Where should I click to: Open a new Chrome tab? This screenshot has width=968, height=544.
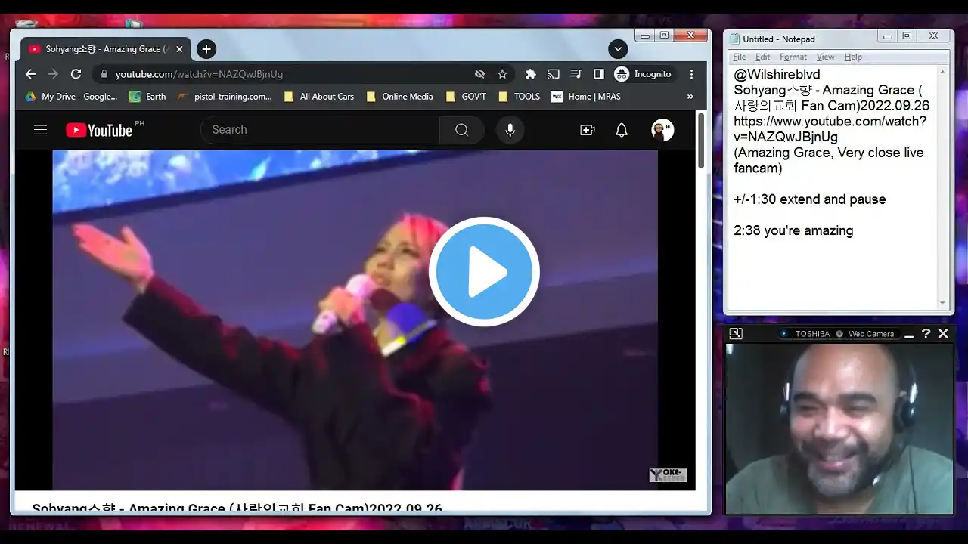(206, 49)
